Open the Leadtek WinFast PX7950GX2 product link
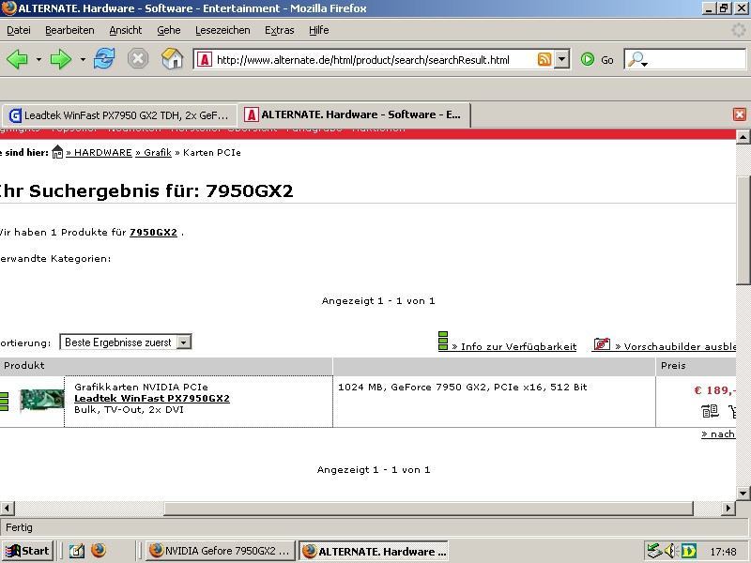 [x=152, y=398]
